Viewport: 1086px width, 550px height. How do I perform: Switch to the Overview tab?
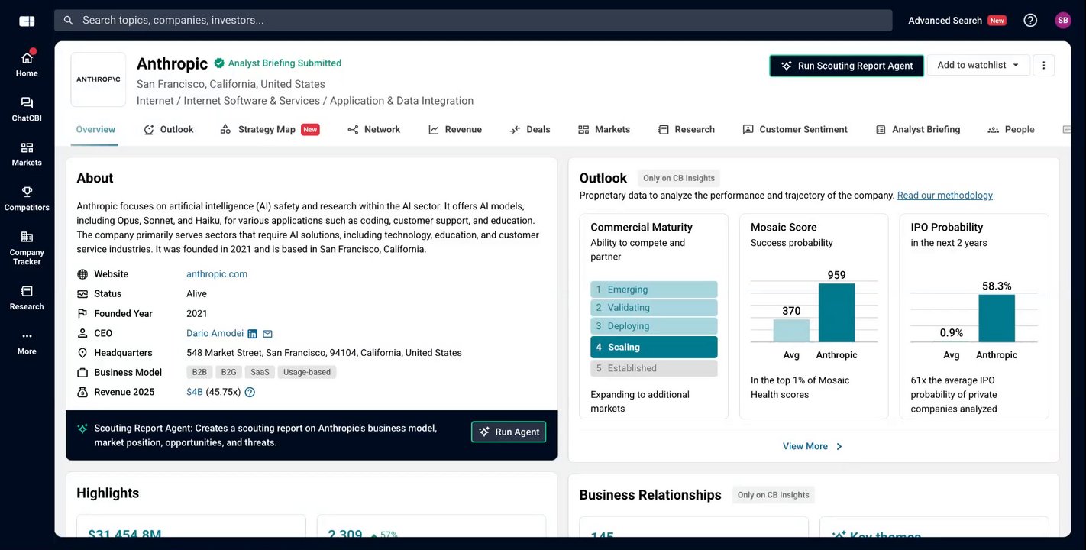click(x=95, y=130)
